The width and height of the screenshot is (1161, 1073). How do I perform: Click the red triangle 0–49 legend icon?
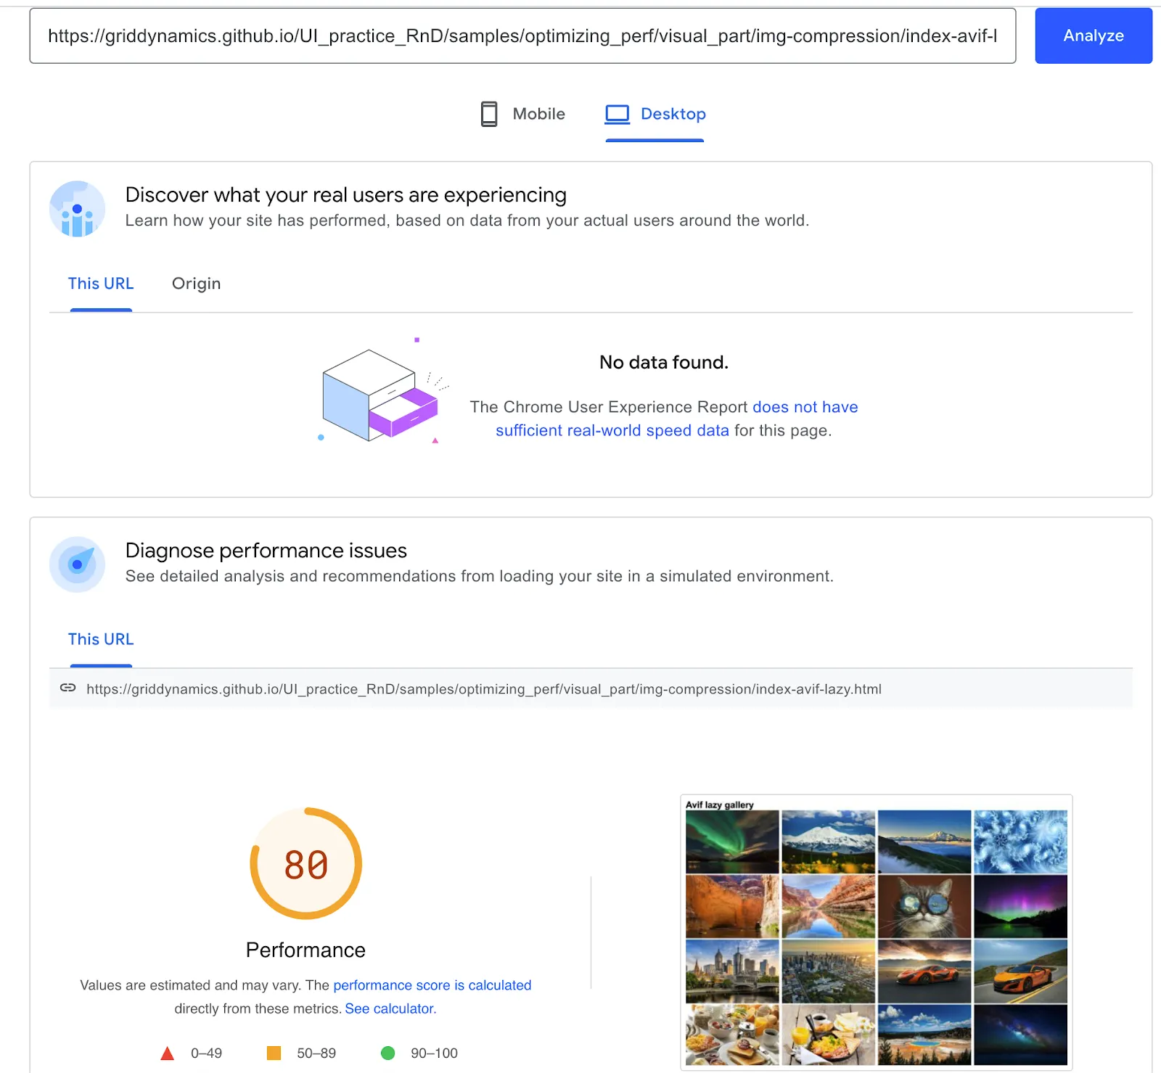[167, 1053]
